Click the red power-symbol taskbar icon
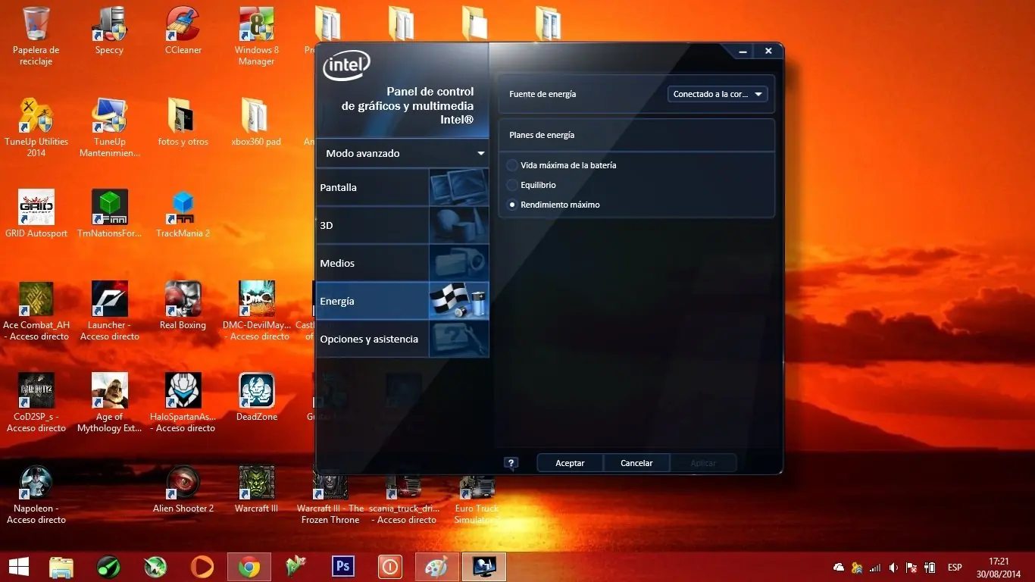The width and height of the screenshot is (1035, 582). point(390,567)
